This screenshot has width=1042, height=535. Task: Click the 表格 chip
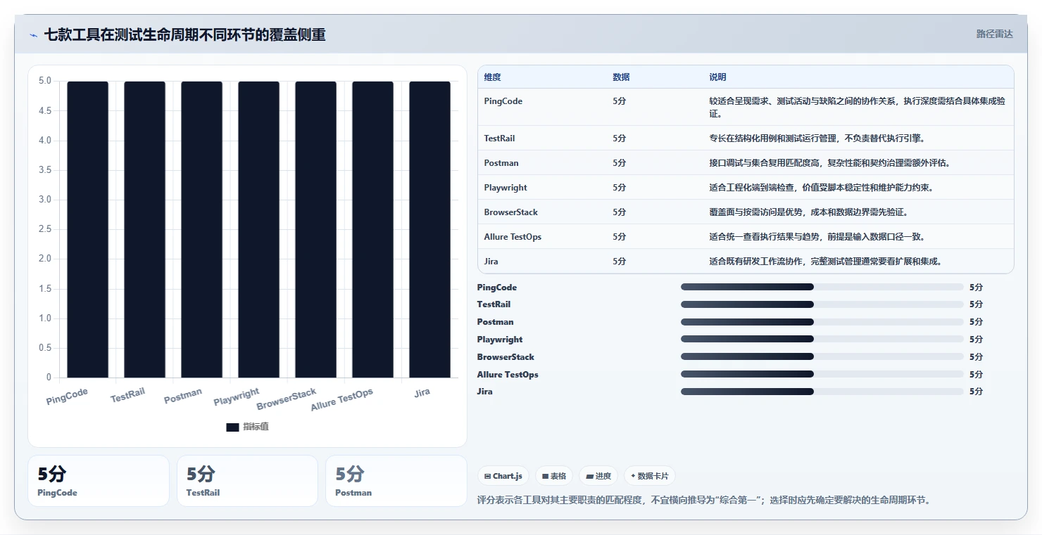[554, 477]
